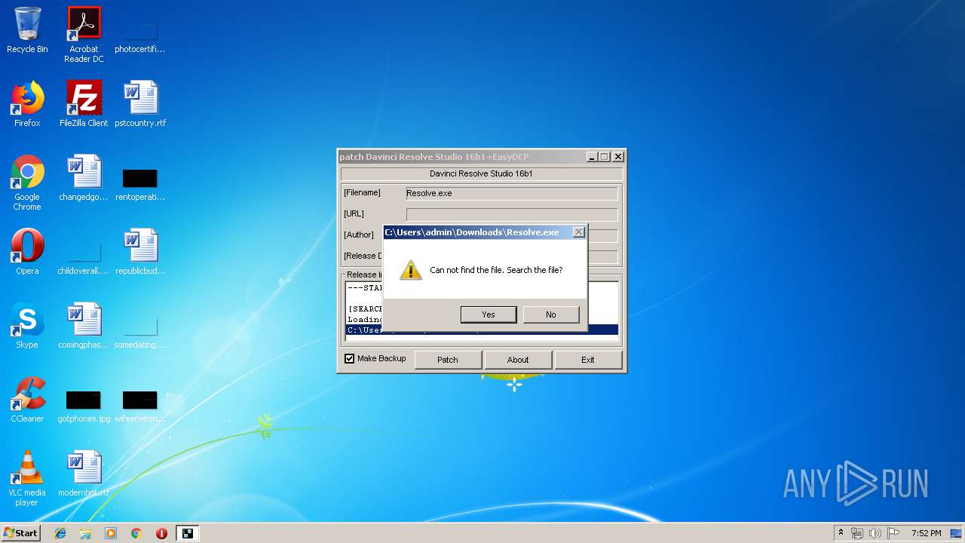The width and height of the screenshot is (965, 543).
Task: Click the network status tray icon
Action: tap(857, 533)
